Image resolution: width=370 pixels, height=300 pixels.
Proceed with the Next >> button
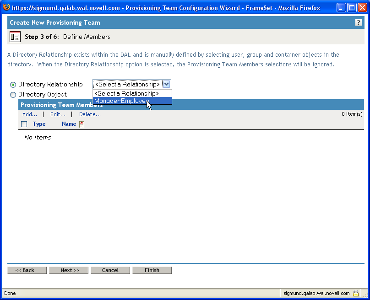pos(69,270)
